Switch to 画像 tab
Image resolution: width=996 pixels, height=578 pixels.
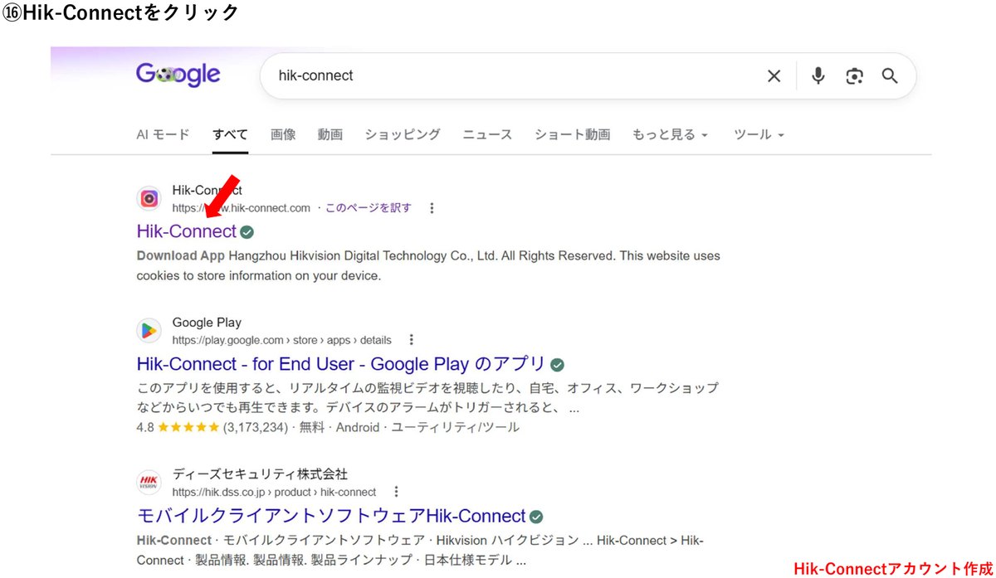tap(283, 134)
